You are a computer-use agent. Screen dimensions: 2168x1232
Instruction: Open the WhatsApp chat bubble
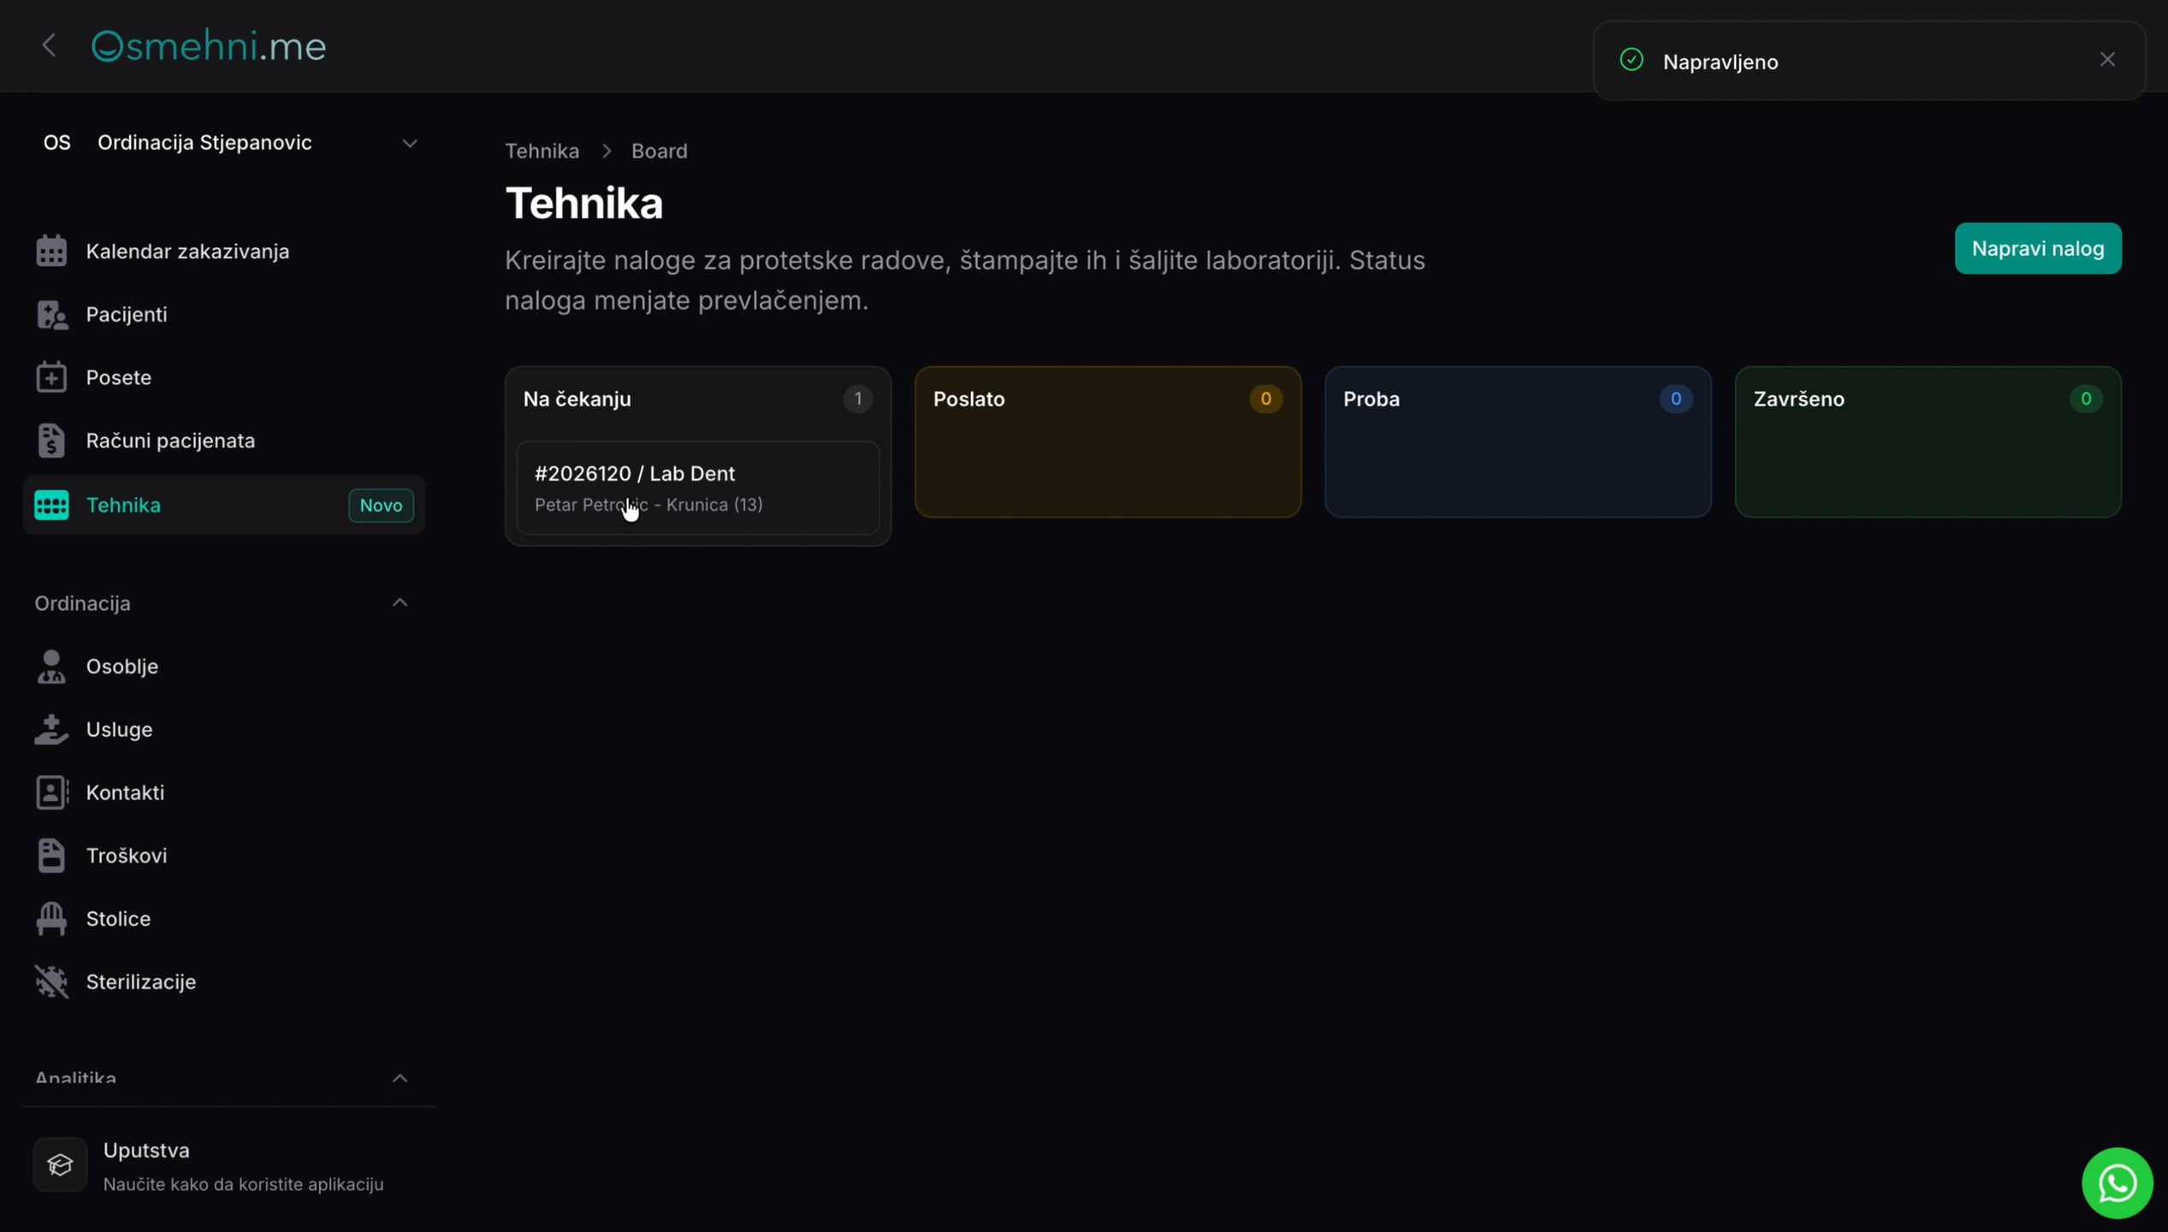click(2117, 1183)
